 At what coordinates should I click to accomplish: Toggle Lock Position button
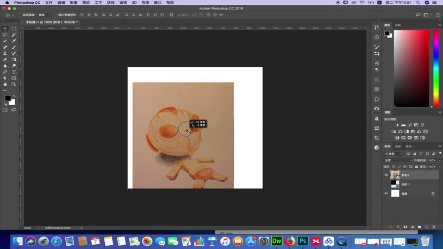405,167
